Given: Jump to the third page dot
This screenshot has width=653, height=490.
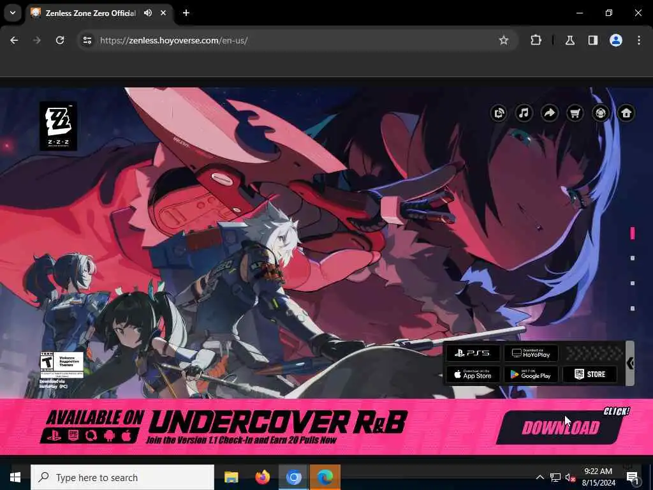Looking at the screenshot, I should click(x=633, y=283).
